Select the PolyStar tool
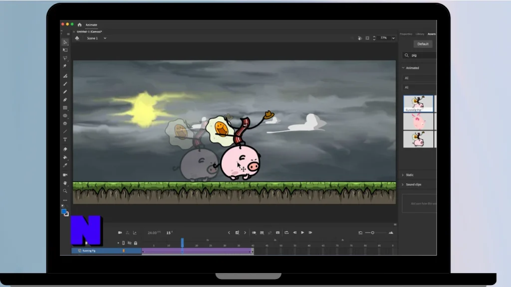Screen dimensions: 511x287 pos(65,124)
